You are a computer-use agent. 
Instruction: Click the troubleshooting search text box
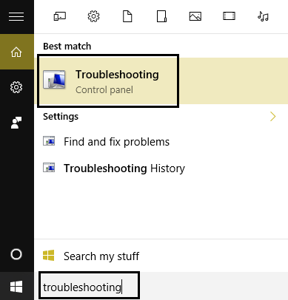89,286
